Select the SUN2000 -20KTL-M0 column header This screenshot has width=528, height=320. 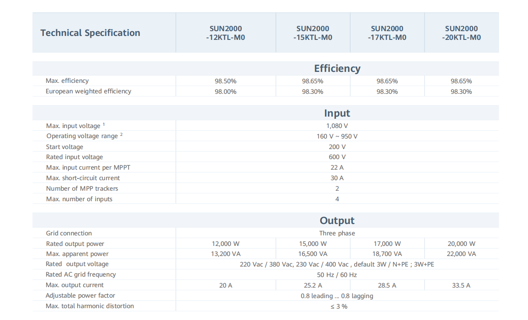pyautogui.click(x=461, y=33)
